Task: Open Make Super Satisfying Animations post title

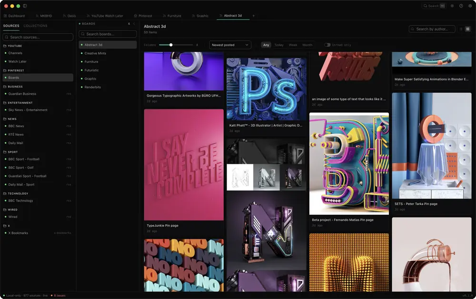Action: (x=431, y=79)
